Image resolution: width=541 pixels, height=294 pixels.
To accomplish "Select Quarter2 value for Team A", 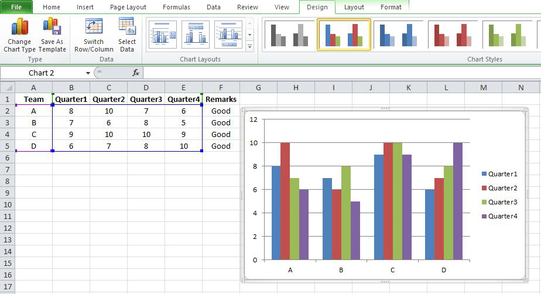I will click(x=109, y=111).
